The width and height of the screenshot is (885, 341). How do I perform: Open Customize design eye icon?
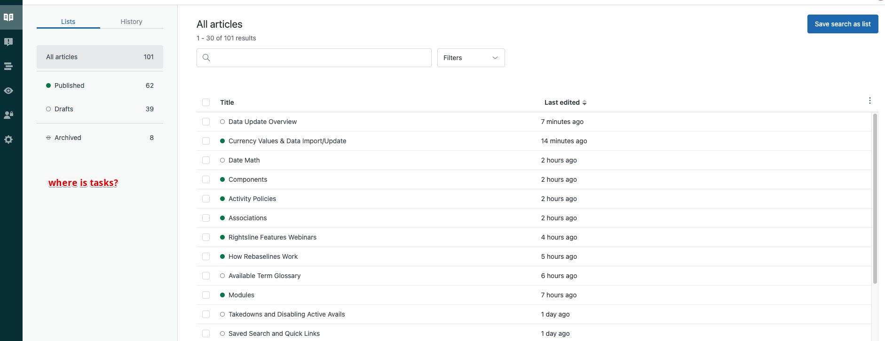[8, 91]
